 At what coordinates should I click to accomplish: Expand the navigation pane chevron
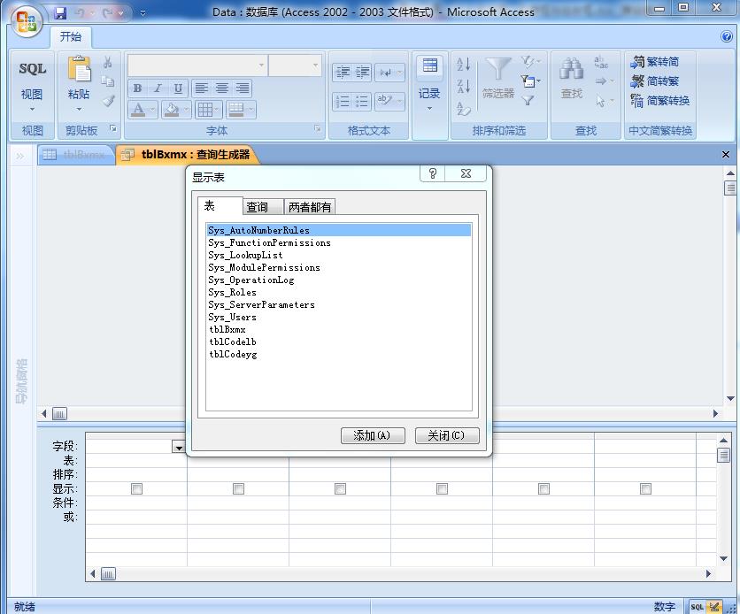coord(19,156)
